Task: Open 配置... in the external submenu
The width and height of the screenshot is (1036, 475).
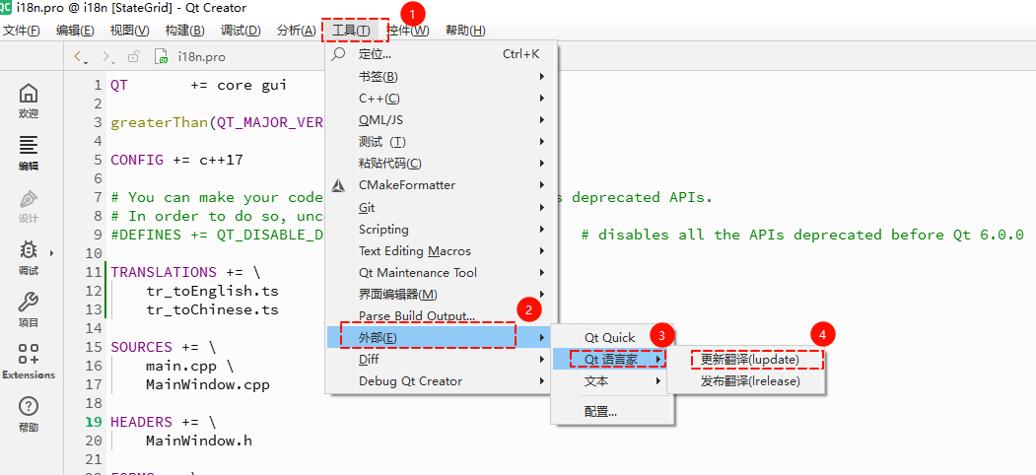Action: [x=612, y=412]
